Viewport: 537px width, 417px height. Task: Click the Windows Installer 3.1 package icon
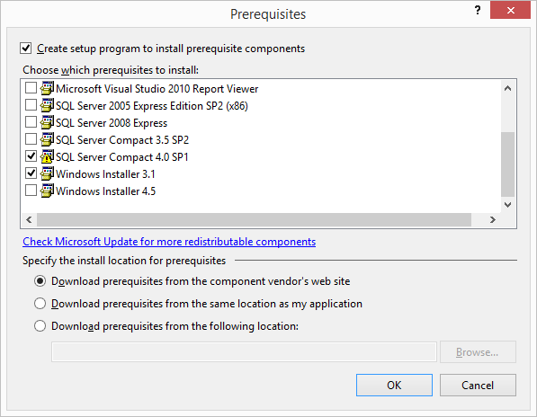(47, 173)
